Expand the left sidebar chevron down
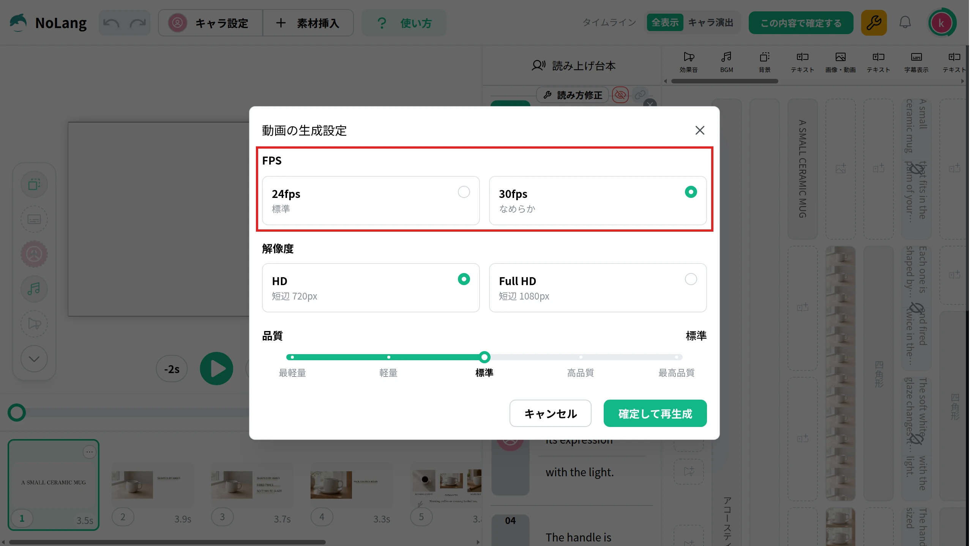The image size is (972, 546). 34,359
